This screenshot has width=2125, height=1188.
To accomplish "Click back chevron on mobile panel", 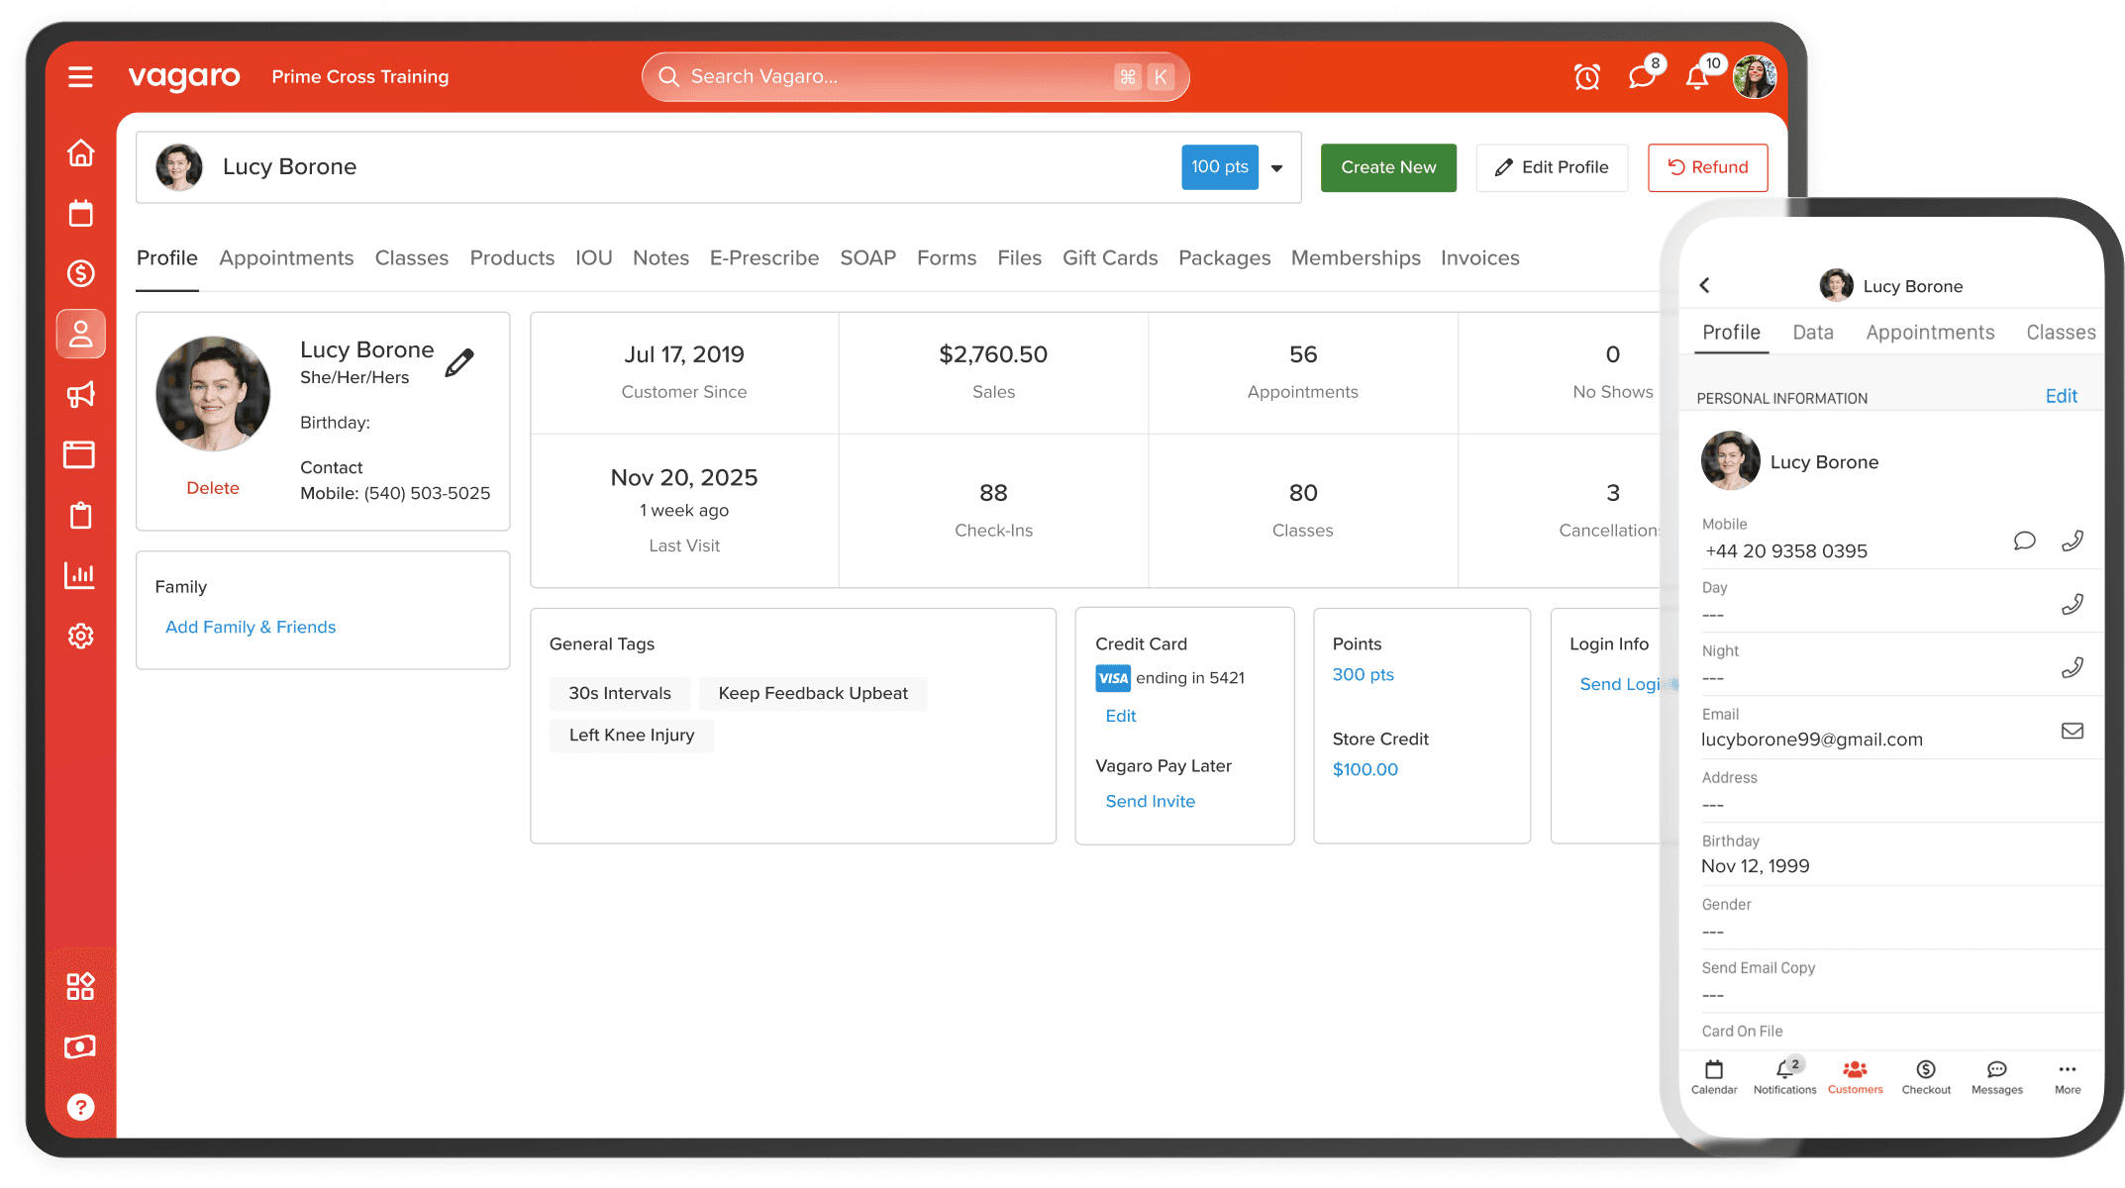I will coord(1705,285).
